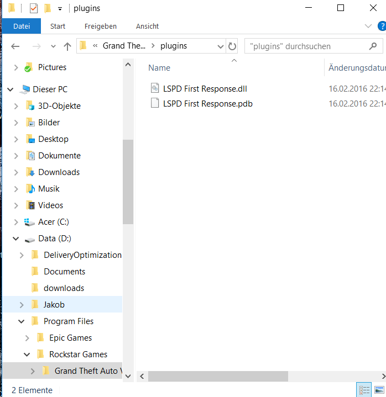386x397 pixels.
Task: Select Grand Theft Auto V folder
Action: 88,371
